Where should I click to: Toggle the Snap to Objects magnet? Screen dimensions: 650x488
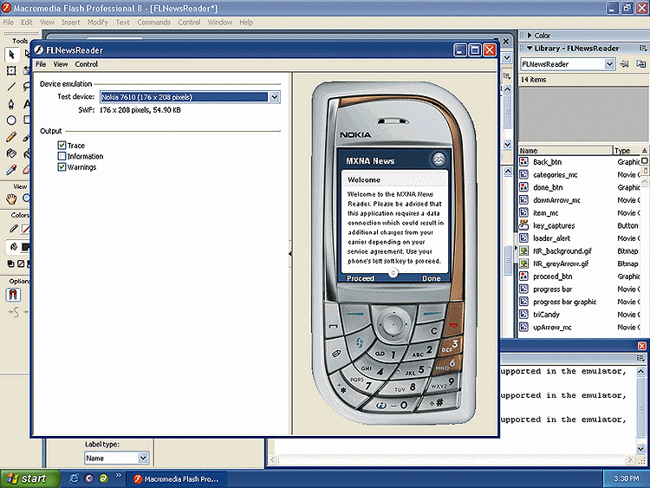[x=13, y=295]
